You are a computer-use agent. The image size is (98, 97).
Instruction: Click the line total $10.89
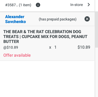[84, 47]
